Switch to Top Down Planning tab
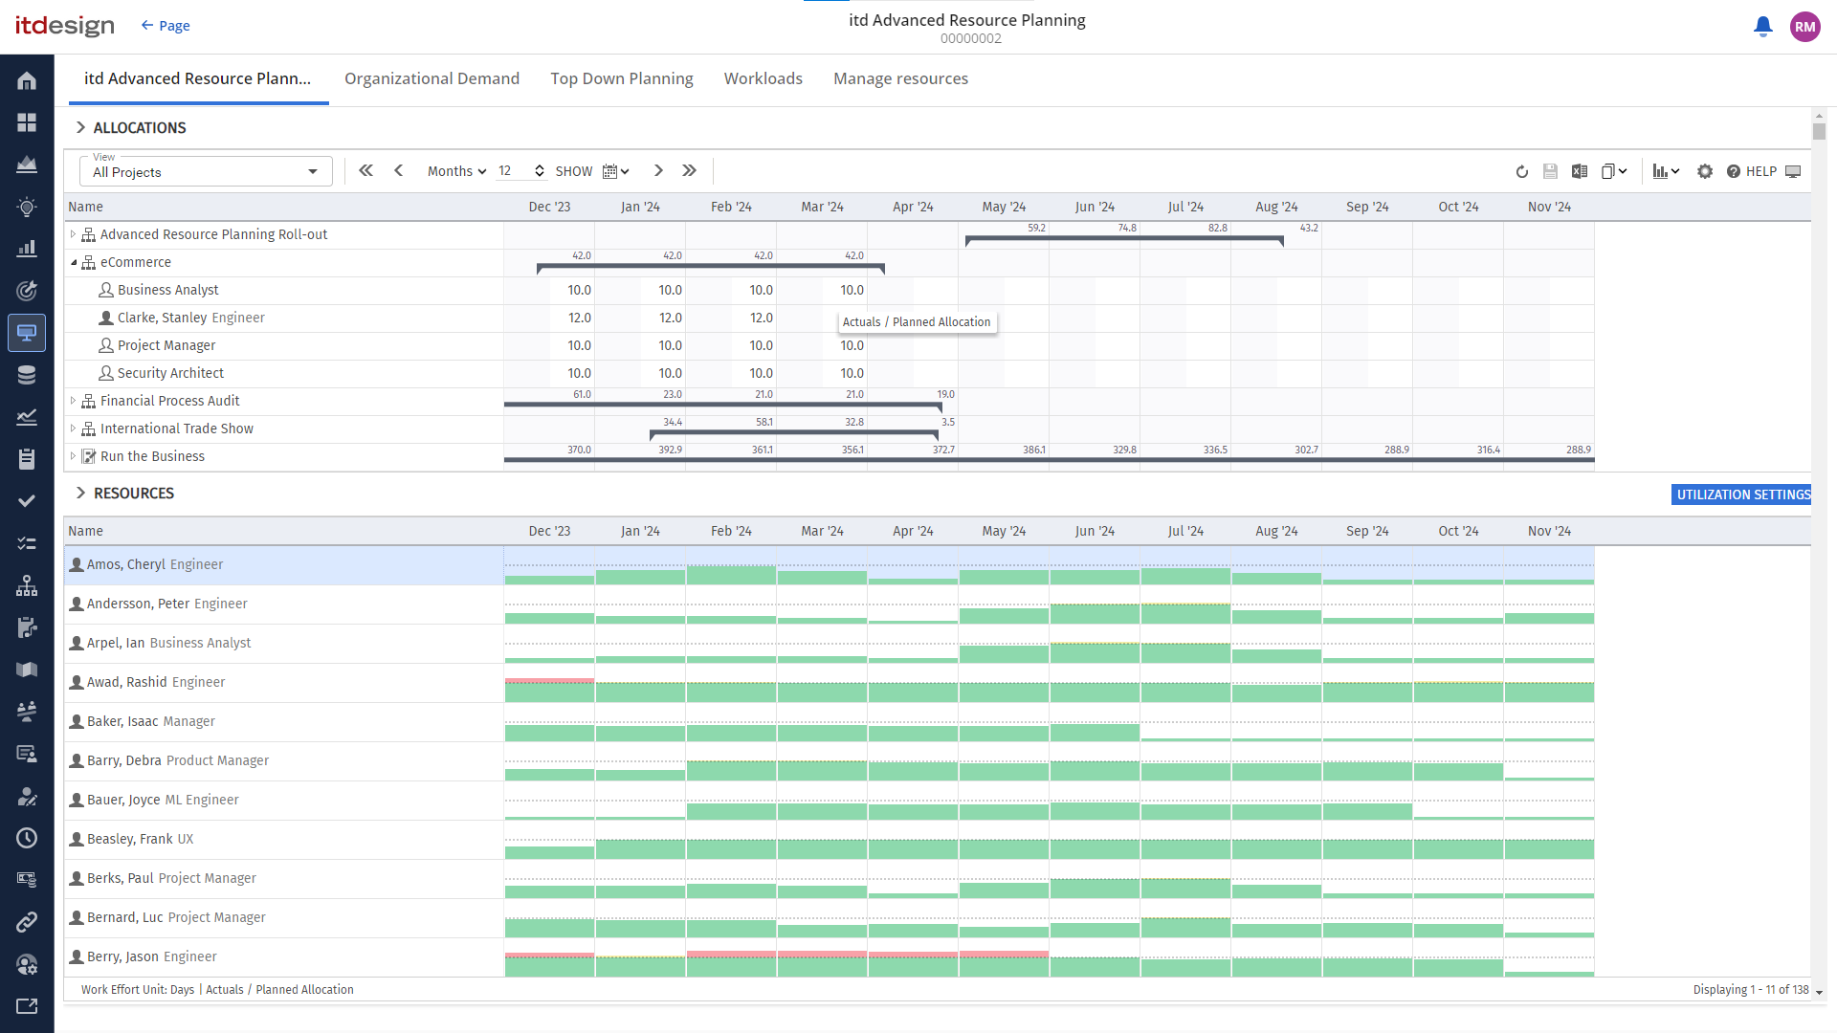The height and width of the screenshot is (1033, 1837). [622, 78]
